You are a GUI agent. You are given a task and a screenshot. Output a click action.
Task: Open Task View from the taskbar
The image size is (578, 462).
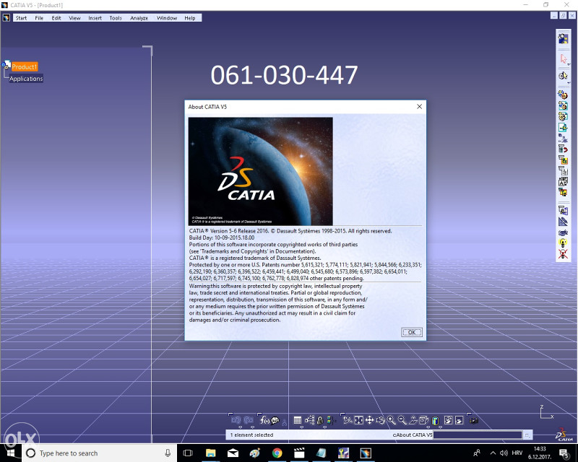coord(188,453)
